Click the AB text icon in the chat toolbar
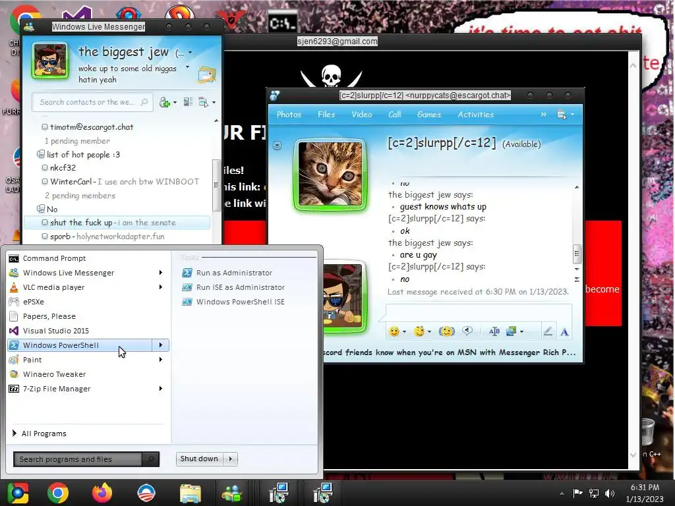The image size is (675, 506). (494, 331)
